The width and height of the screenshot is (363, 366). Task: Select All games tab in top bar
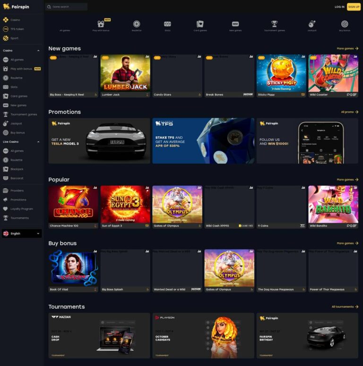click(x=65, y=30)
